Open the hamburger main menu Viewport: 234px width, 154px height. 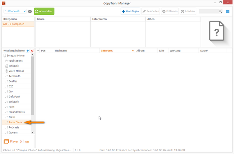coord(228,12)
